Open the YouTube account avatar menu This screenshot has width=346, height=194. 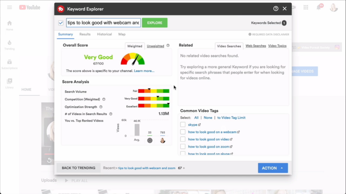[333, 7]
